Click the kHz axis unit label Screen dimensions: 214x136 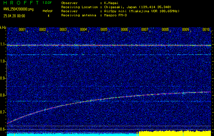(x=3, y=28)
